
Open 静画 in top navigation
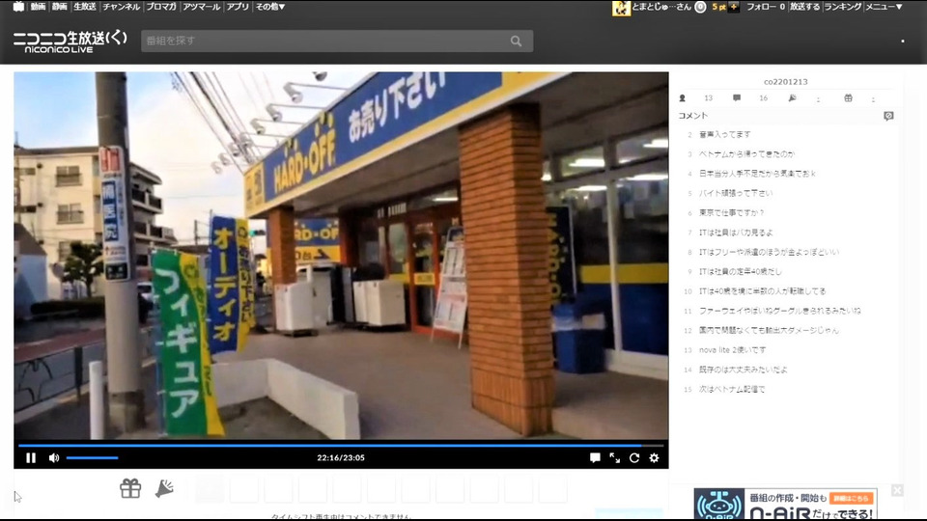tap(59, 7)
